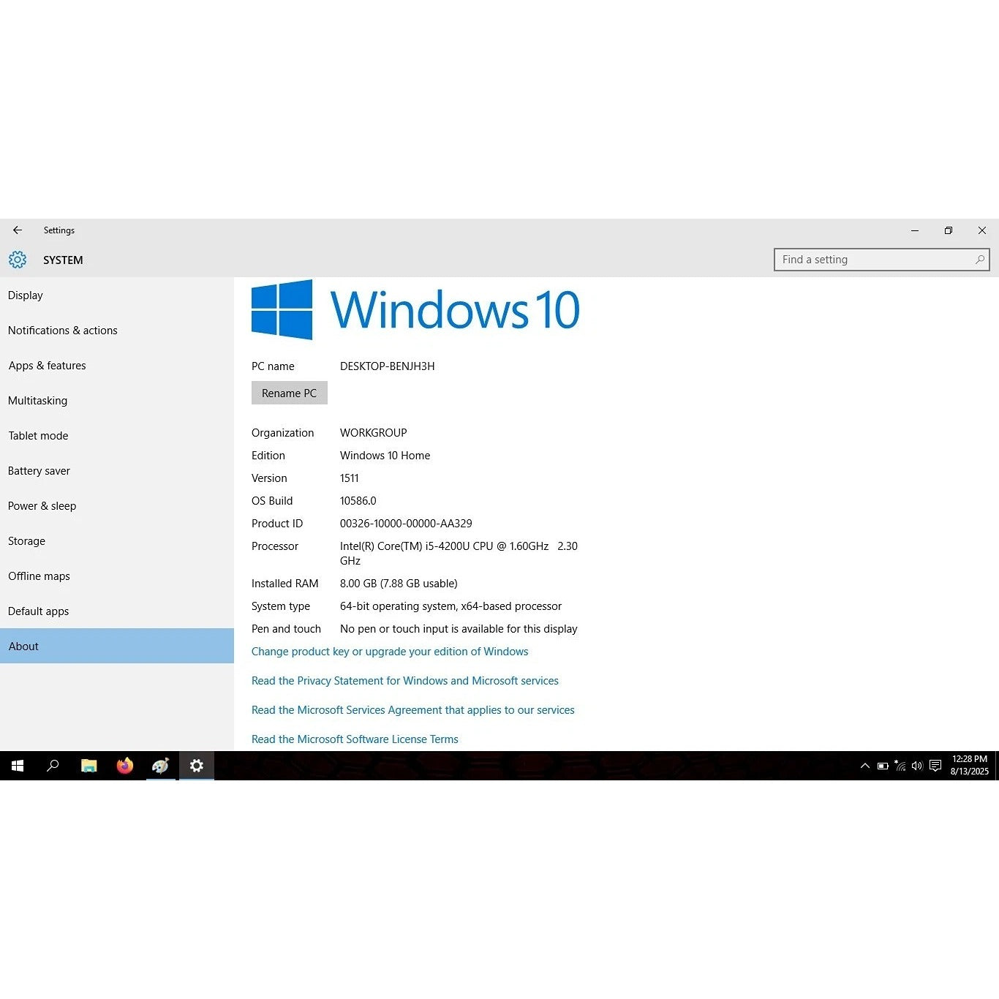The height and width of the screenshot is (999, 999).
Task: Select Display in the sidebar
Action: (x=26, y=295)
